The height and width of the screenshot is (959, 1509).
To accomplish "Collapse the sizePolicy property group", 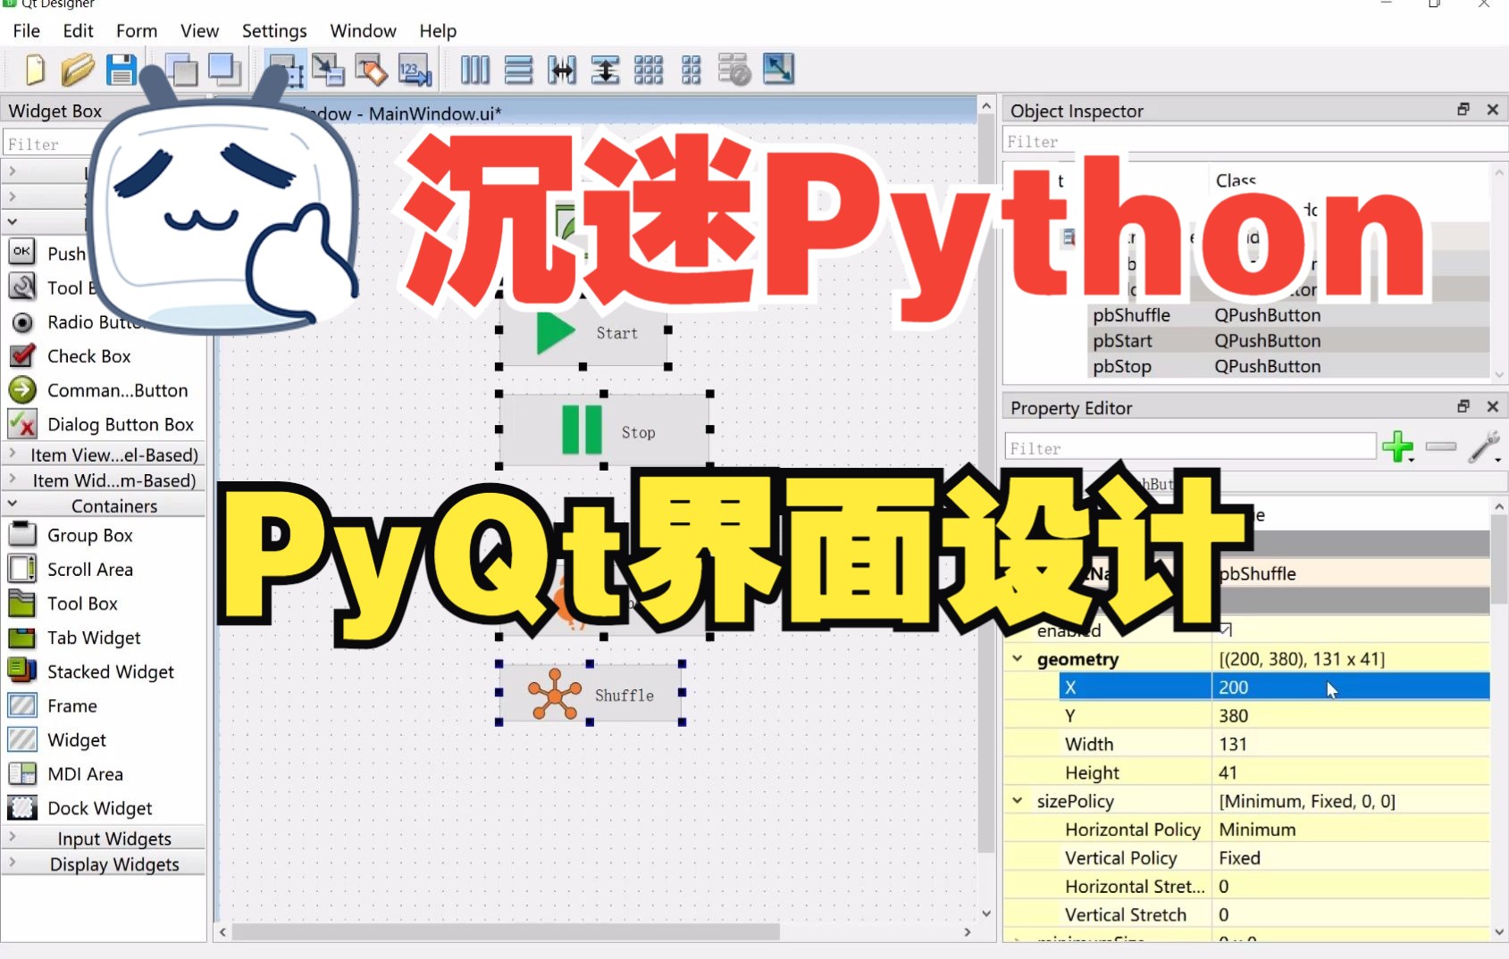I will coord(1017,801).
